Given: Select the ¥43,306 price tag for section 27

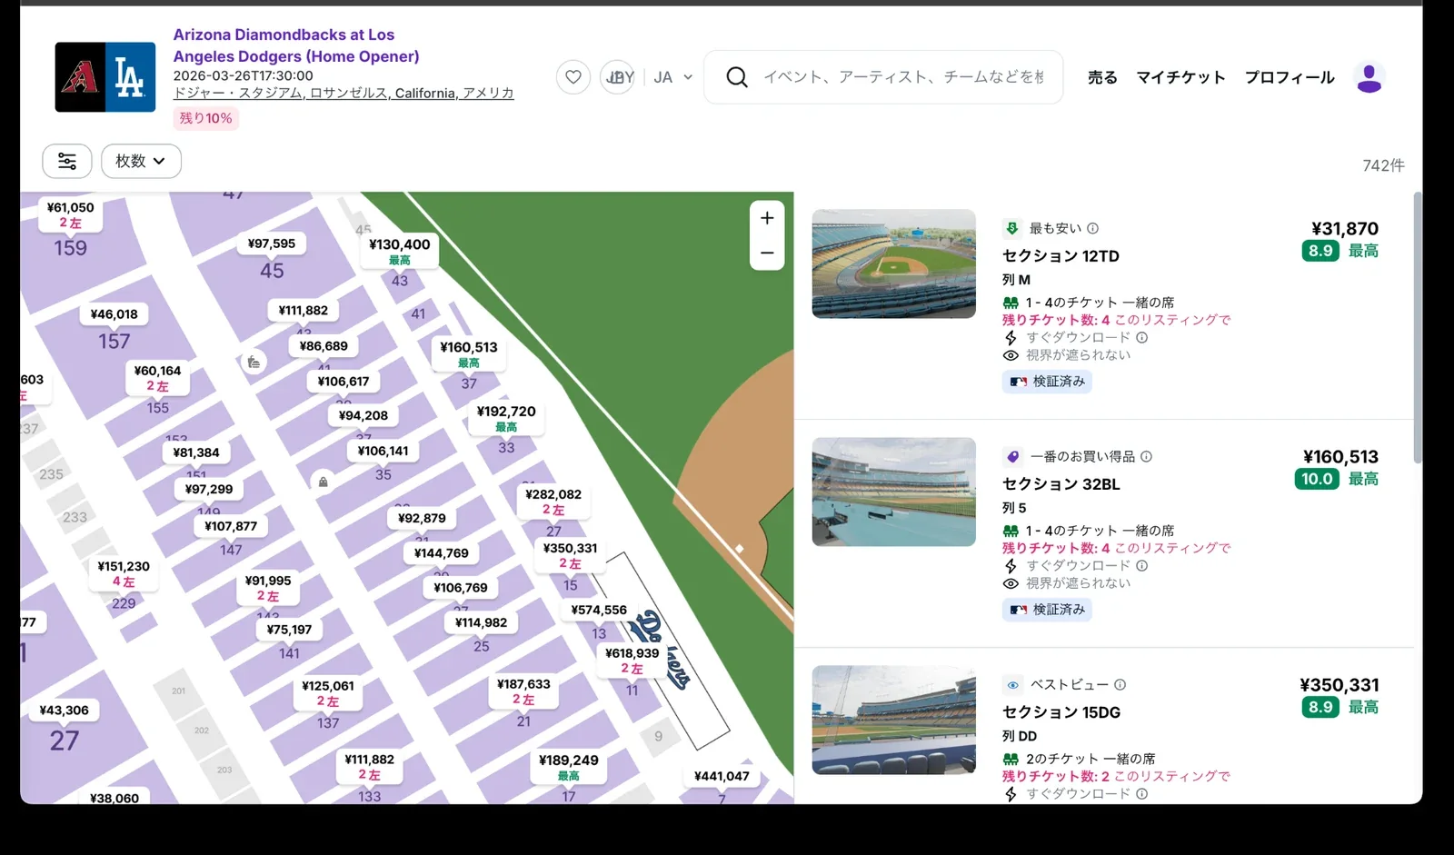Looking at the screenshot, I should click(x=65, y=711).
